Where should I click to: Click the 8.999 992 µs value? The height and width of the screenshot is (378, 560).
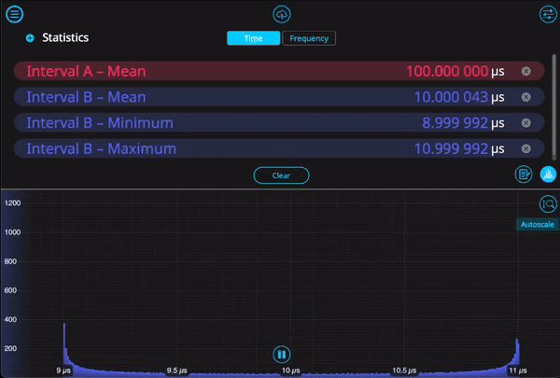pos(463,123)
